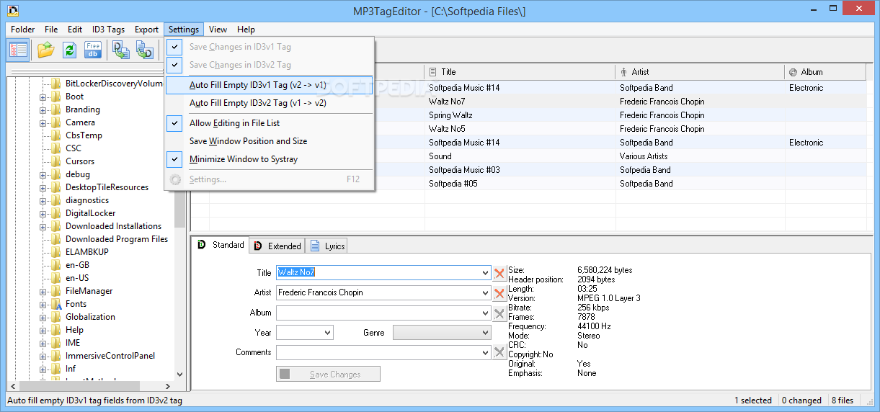880x412 pixels.
Task: Open folder using the toolbar folder icon
Action: pyautogui.click(x=46, y=50)
